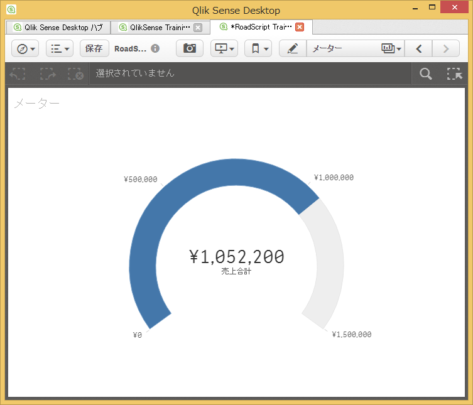Clear all selections
The width and height of the screenshot is (473, 405).
point(75,73)
